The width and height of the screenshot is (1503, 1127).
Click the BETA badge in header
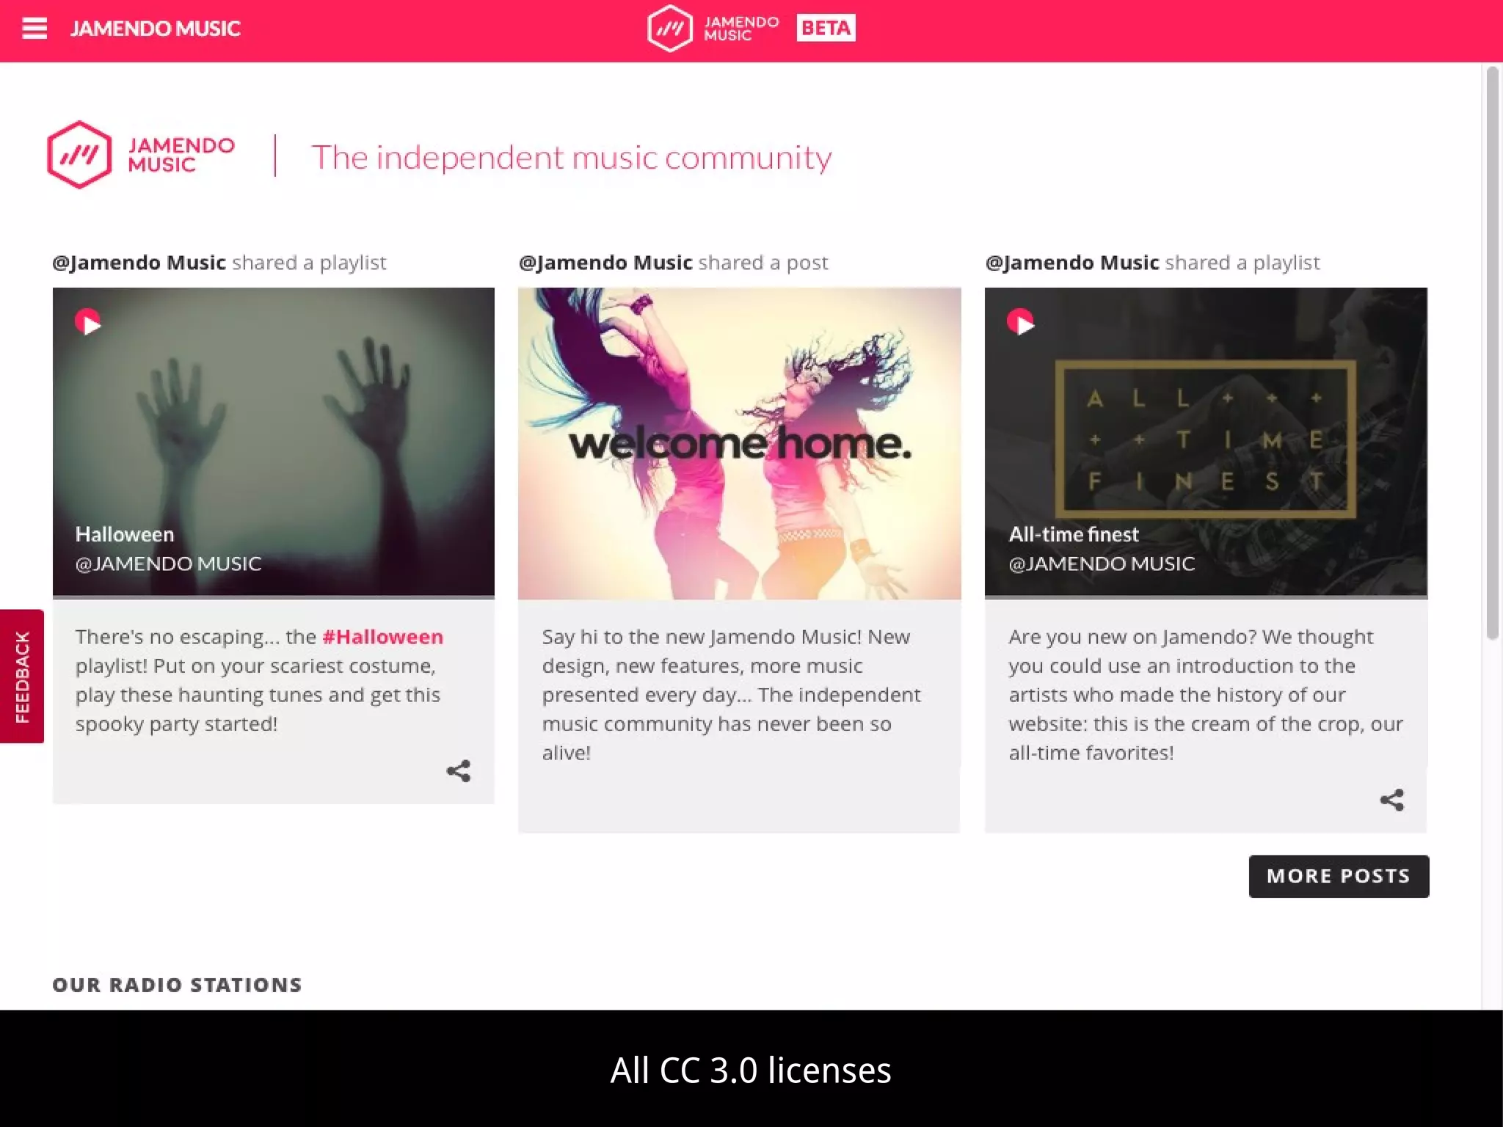coord(826,28)
